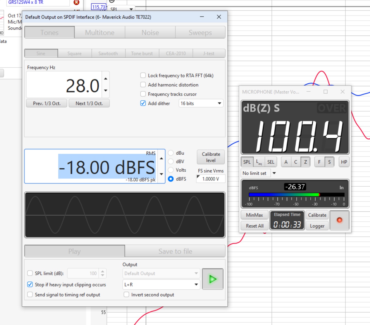Viewport: 370px width, 325px height.
Task: Select the J-test signal
Action: tap(209, 53)
